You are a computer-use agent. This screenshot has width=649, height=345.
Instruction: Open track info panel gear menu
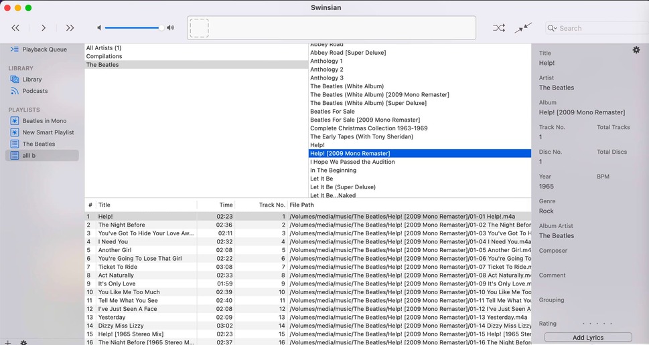[x=636, y=50]
